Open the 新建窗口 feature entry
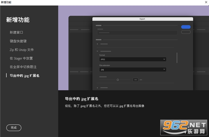The width and height of the screenshot is (209, 137). (16, 32)
